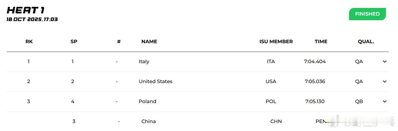398x131 pixels.
Task: Click the QUAL. column header
Action: click(x=366, y=42)
